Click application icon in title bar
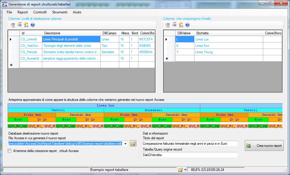 [4, 4]
